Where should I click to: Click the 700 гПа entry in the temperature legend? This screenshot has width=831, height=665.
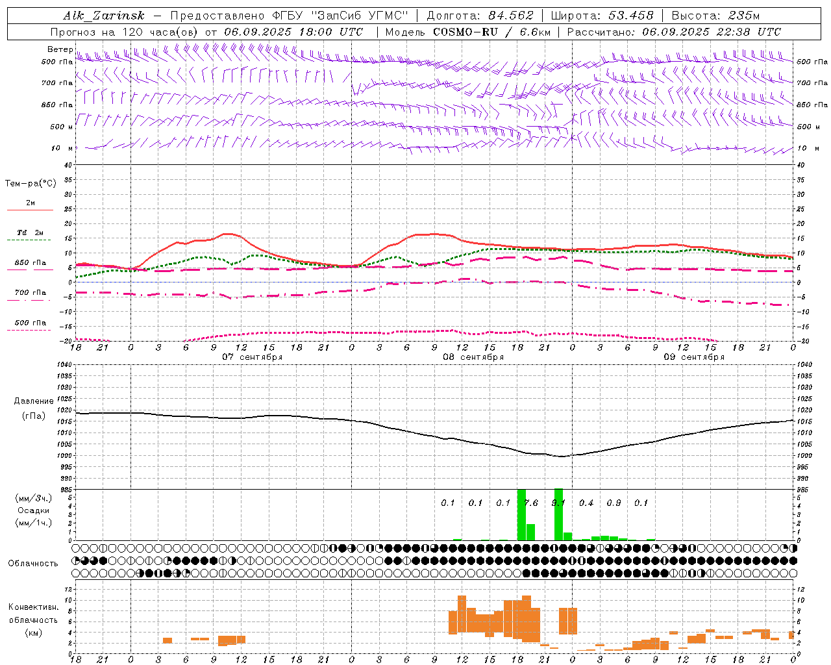coord(31,293)
